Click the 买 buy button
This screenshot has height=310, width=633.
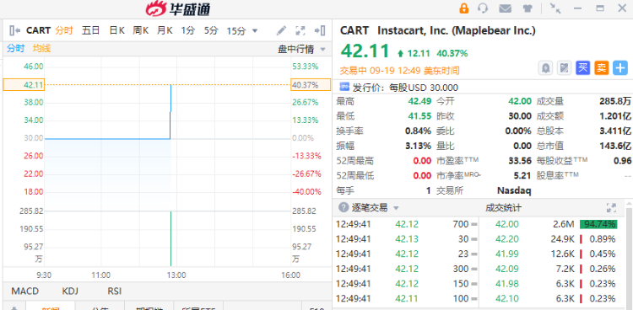pyautogui.click(x=582, y=68)
